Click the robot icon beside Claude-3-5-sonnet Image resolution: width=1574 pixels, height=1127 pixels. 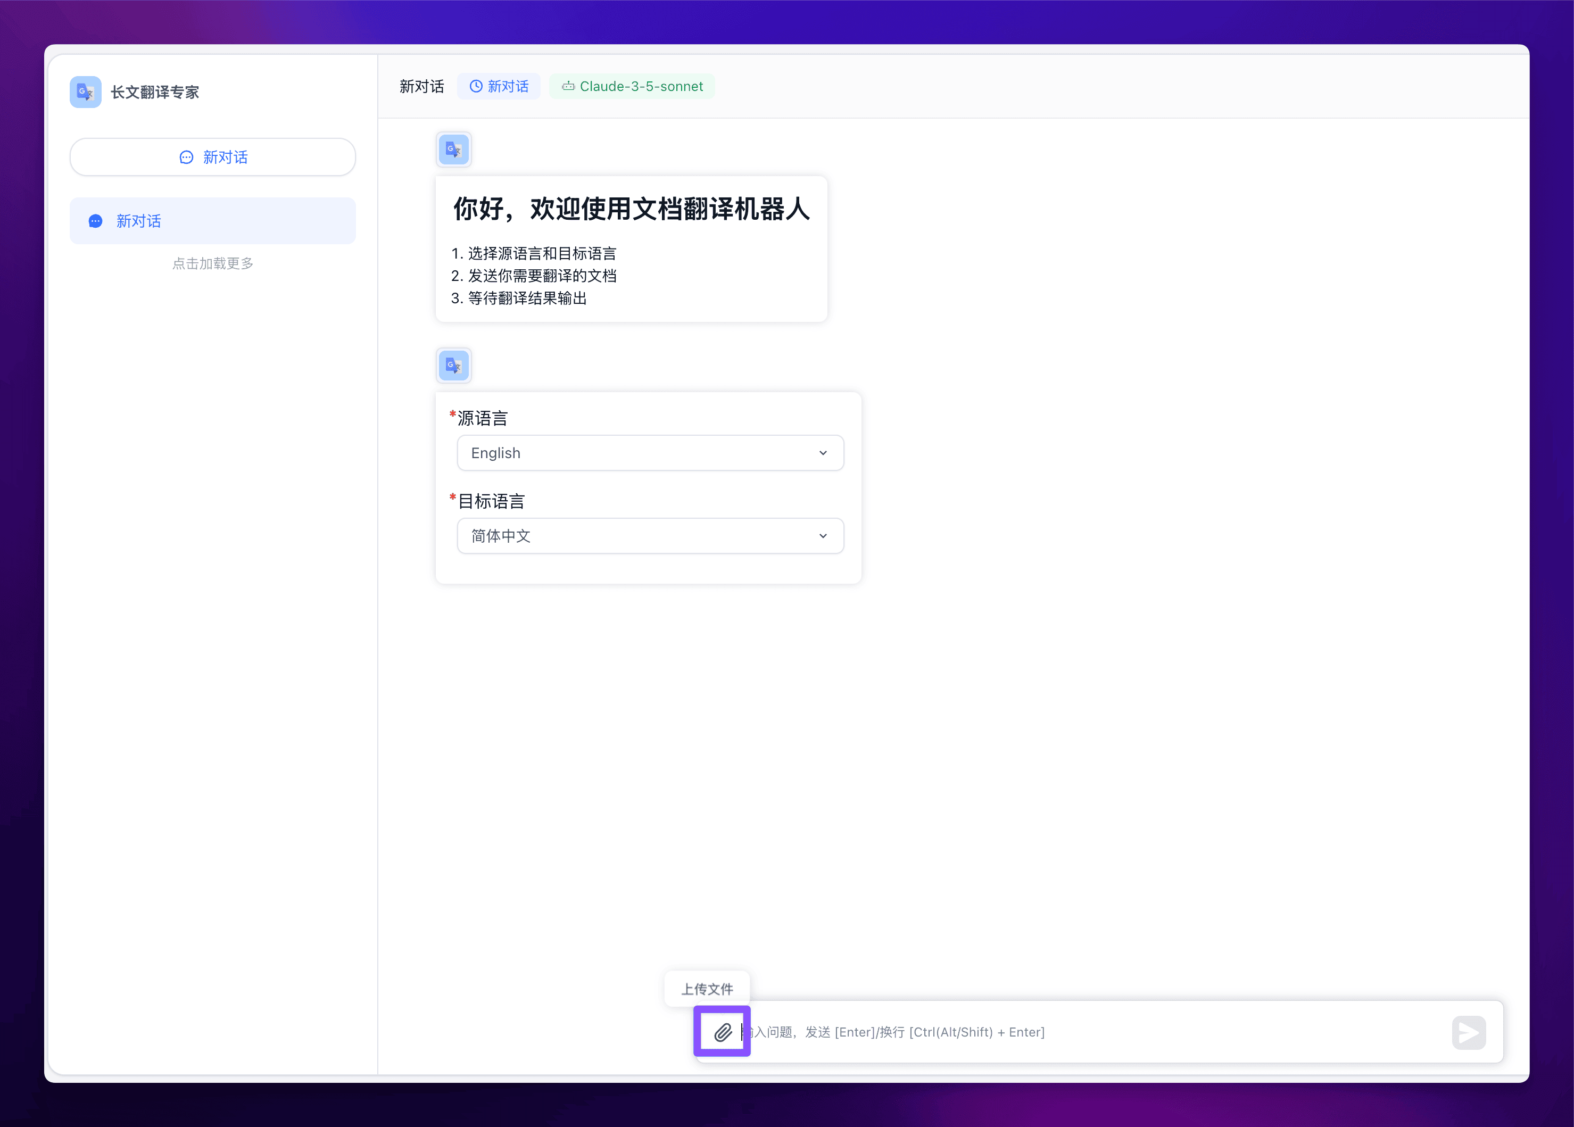568,86
